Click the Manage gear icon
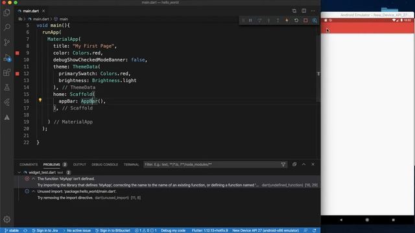Viewport: 415px width, 233px height. click(7, 219)
